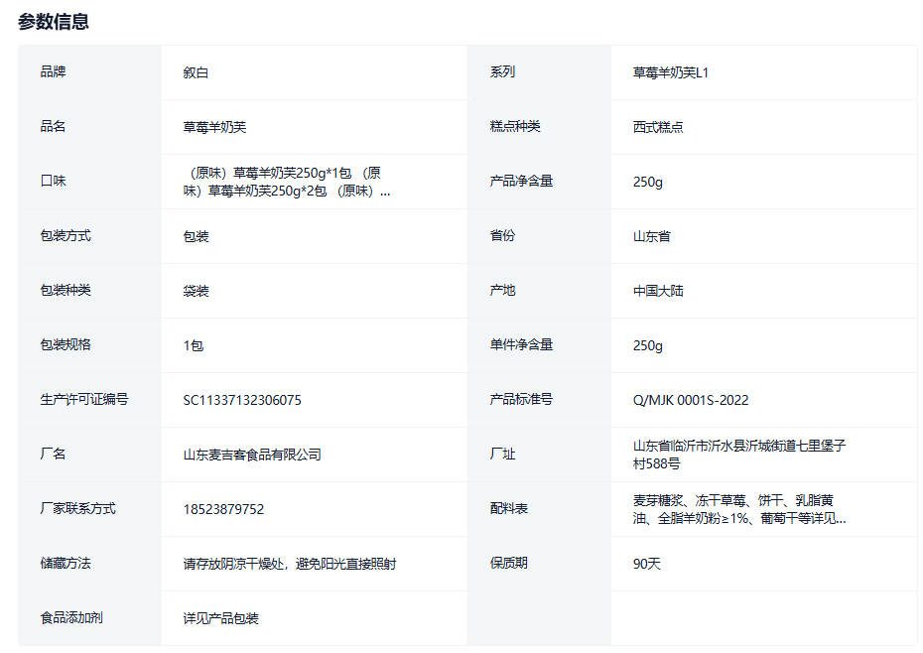Select the 储藏方法 label
Screen dimensions: 923x653
coord(66,563)
